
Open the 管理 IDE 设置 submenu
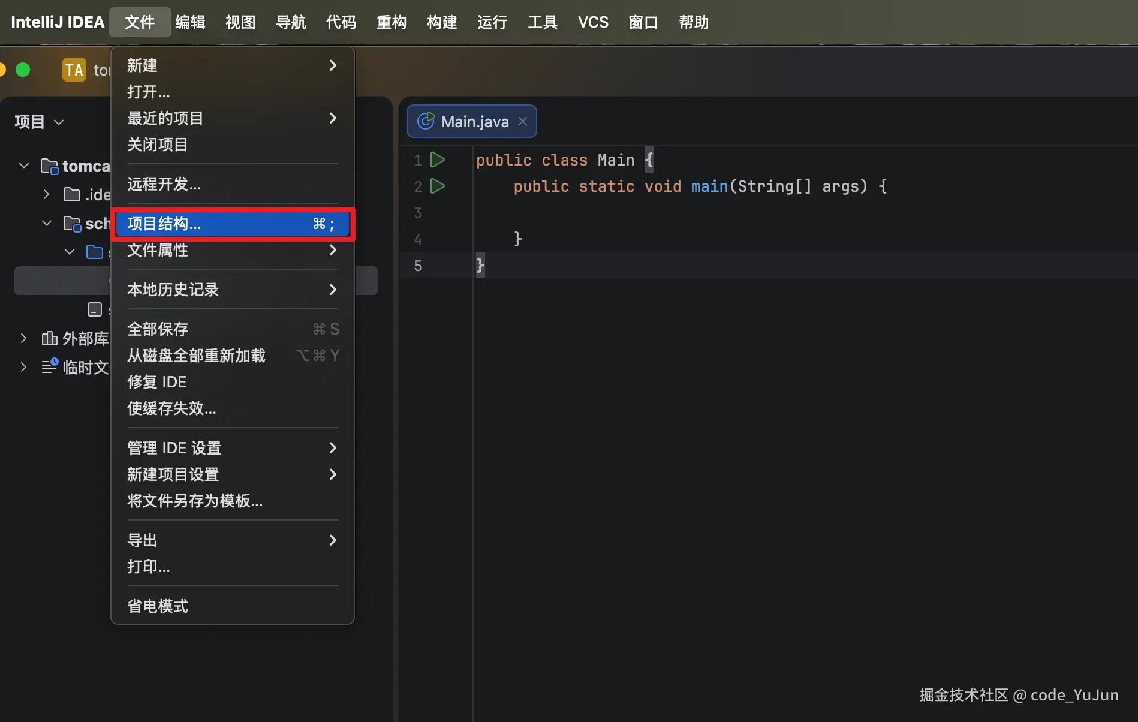coord(233,448)
